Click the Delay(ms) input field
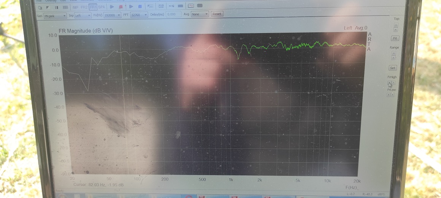This screenshot has width=441, height=198. point(174,14)
